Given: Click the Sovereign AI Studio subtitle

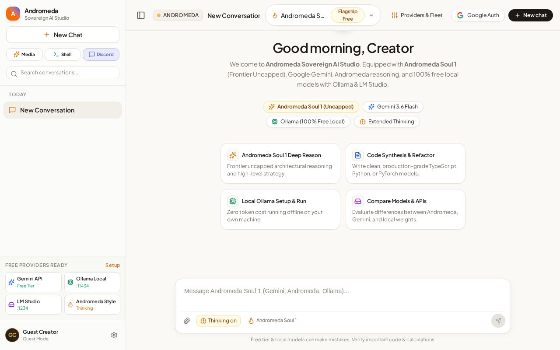Looking at the screenshot, I should point(47,18).
